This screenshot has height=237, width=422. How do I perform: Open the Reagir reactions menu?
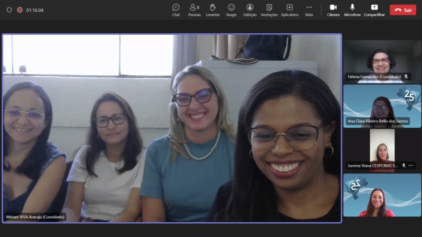click(x=231, y=10)
